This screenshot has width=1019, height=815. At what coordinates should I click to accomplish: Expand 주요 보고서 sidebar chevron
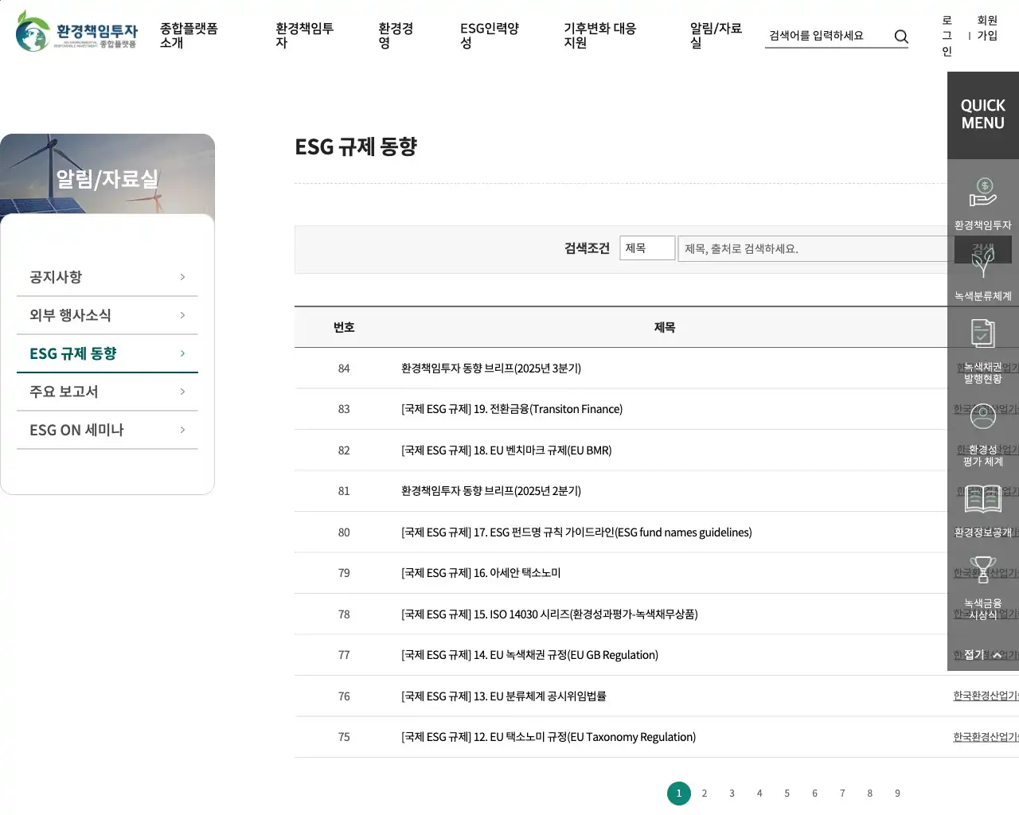[x=182, y=392]
